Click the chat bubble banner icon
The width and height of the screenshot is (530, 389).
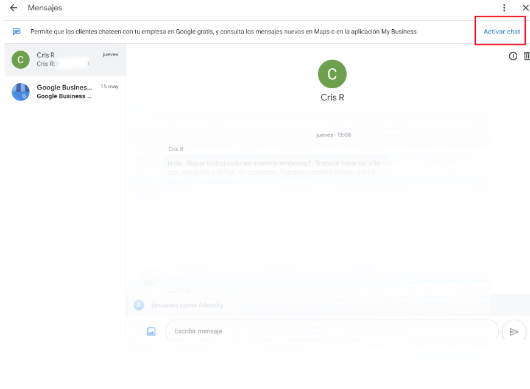15,31
